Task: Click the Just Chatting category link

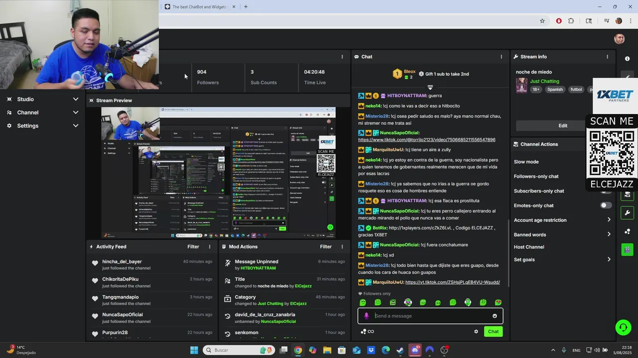Action: (x=544, y=81)
